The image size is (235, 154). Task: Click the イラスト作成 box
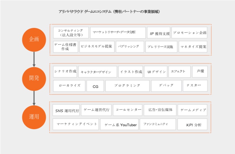[x=131, y=72]
